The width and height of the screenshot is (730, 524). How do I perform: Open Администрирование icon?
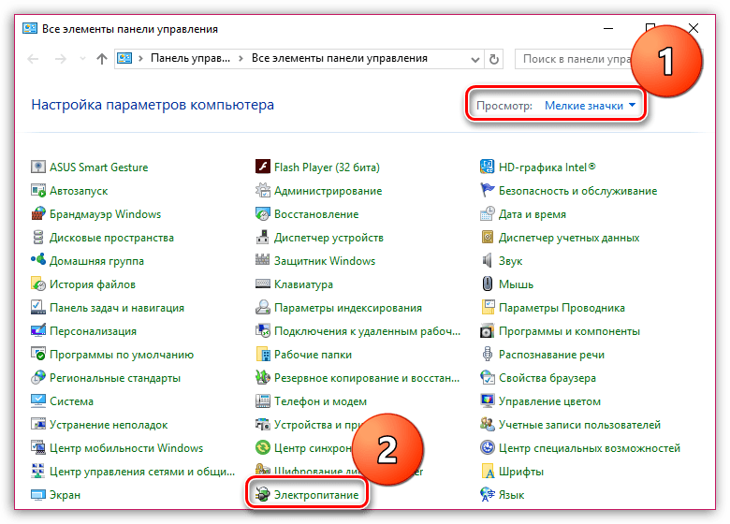click(263, 190)
